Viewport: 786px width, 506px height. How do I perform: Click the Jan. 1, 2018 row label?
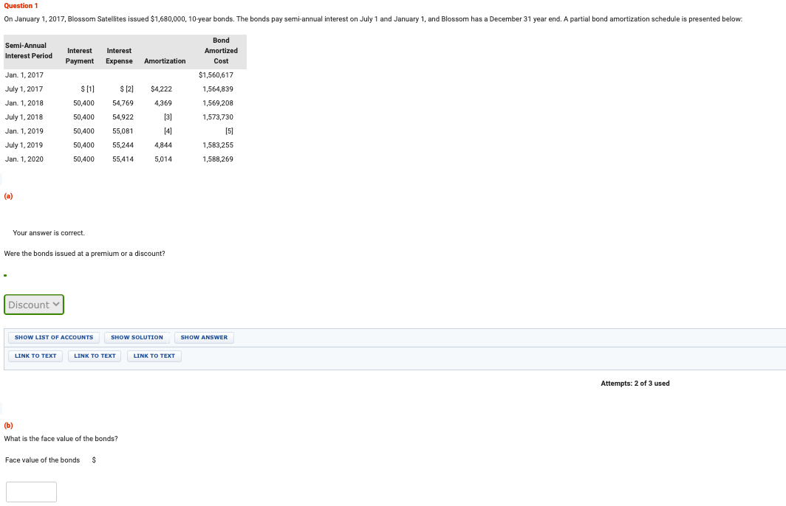coord(24,103)
